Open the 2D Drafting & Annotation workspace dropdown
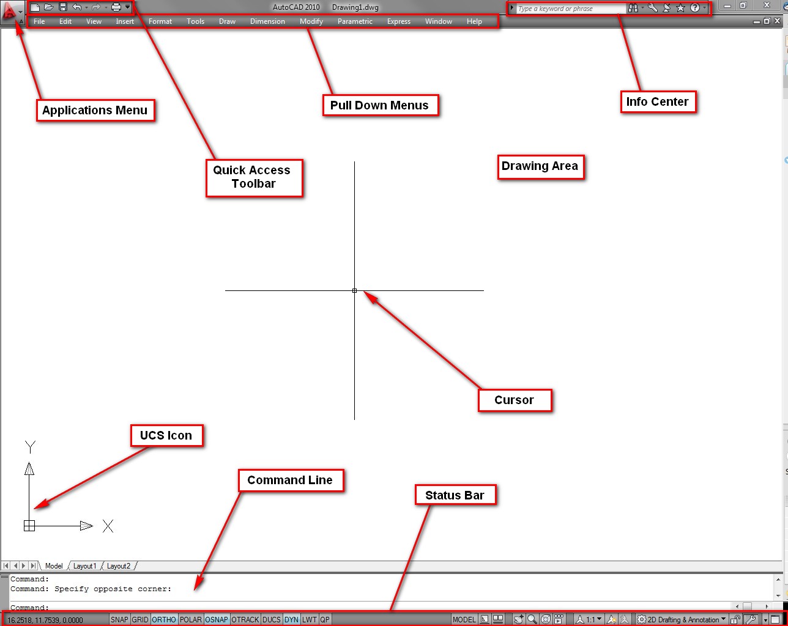Screen dimensions: 788x626 pyautogui.click(x=681, y=619)
